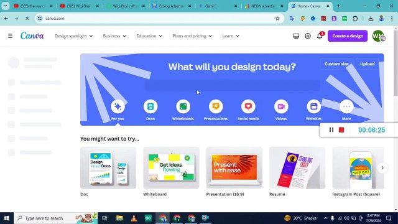Open the Doc template thumbnail
398x224 pixels.
click(x=108, y=167)
